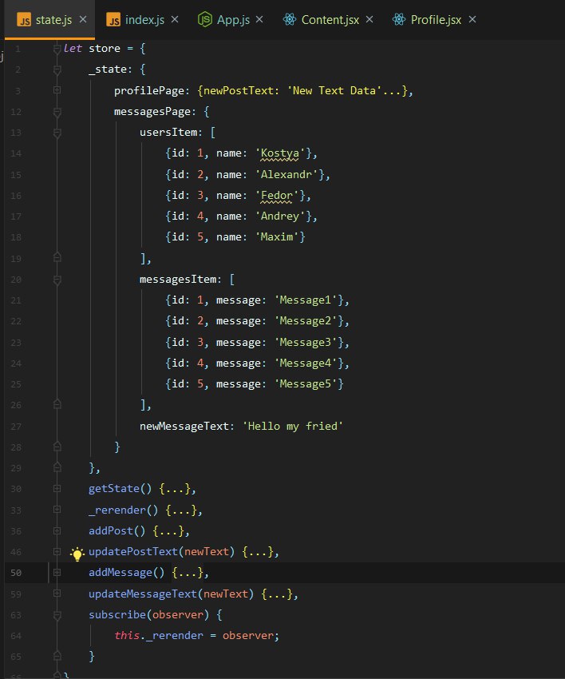Collapse the store object fold marker on line 1
565x679 pixels.
tap(57, 49)
